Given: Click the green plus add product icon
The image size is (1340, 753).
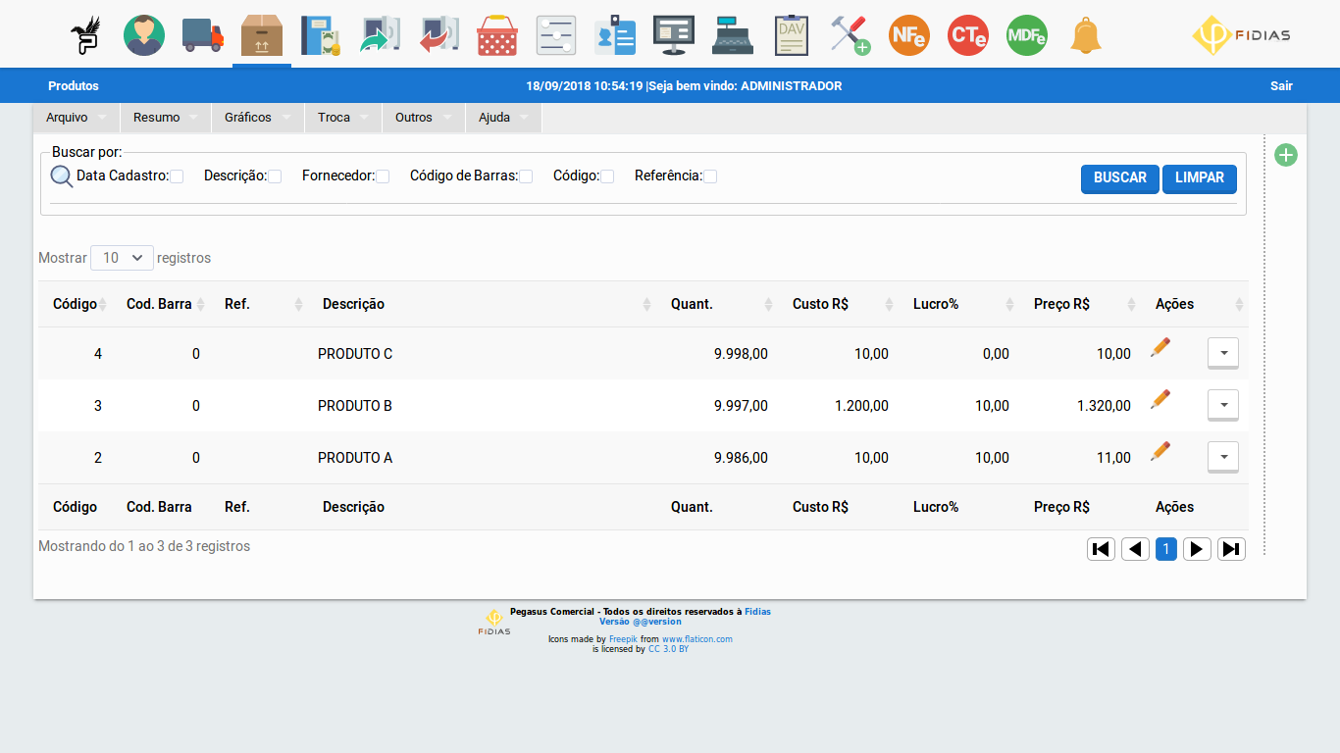Looking at the screenshot, I should tap(1285, 155).
